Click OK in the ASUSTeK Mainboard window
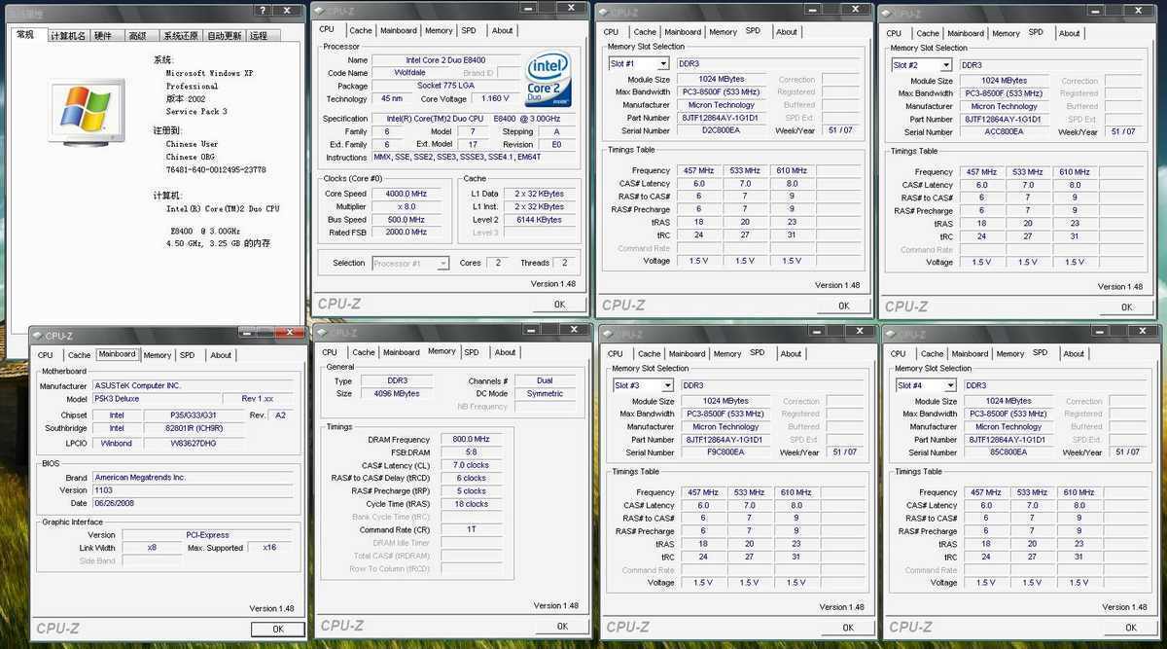The width and height of the screenshot is (1167, 649). tap(277, 629)
